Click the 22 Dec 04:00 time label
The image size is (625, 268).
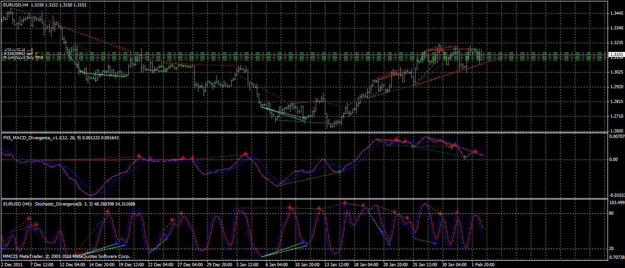(161, 265)
